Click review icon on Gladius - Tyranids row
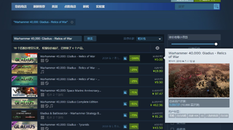The height and width of the screenshot is (130, 233). [x=125, y=127]
